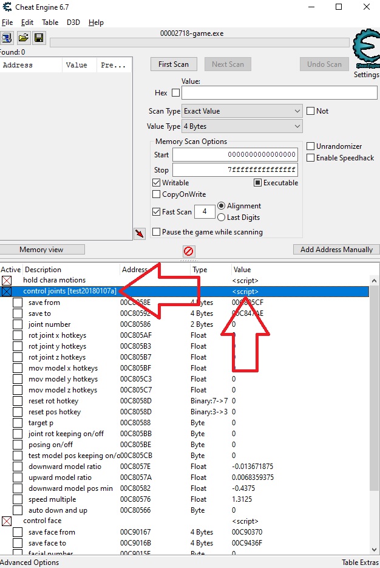Click Add Address Manually button
Viewport: 380px width, 568px height.
pos(336,250)
